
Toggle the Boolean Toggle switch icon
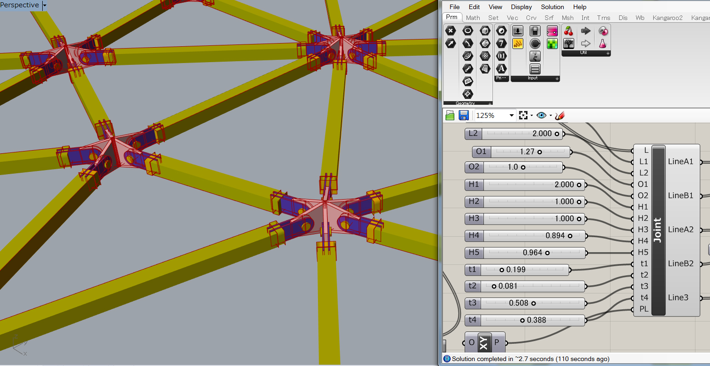tap(535, 31)
